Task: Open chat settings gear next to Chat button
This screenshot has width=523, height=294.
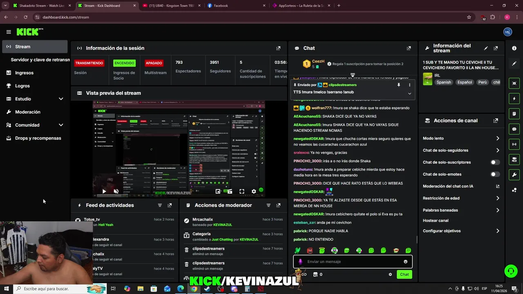Action: click(x=390, y=274)
